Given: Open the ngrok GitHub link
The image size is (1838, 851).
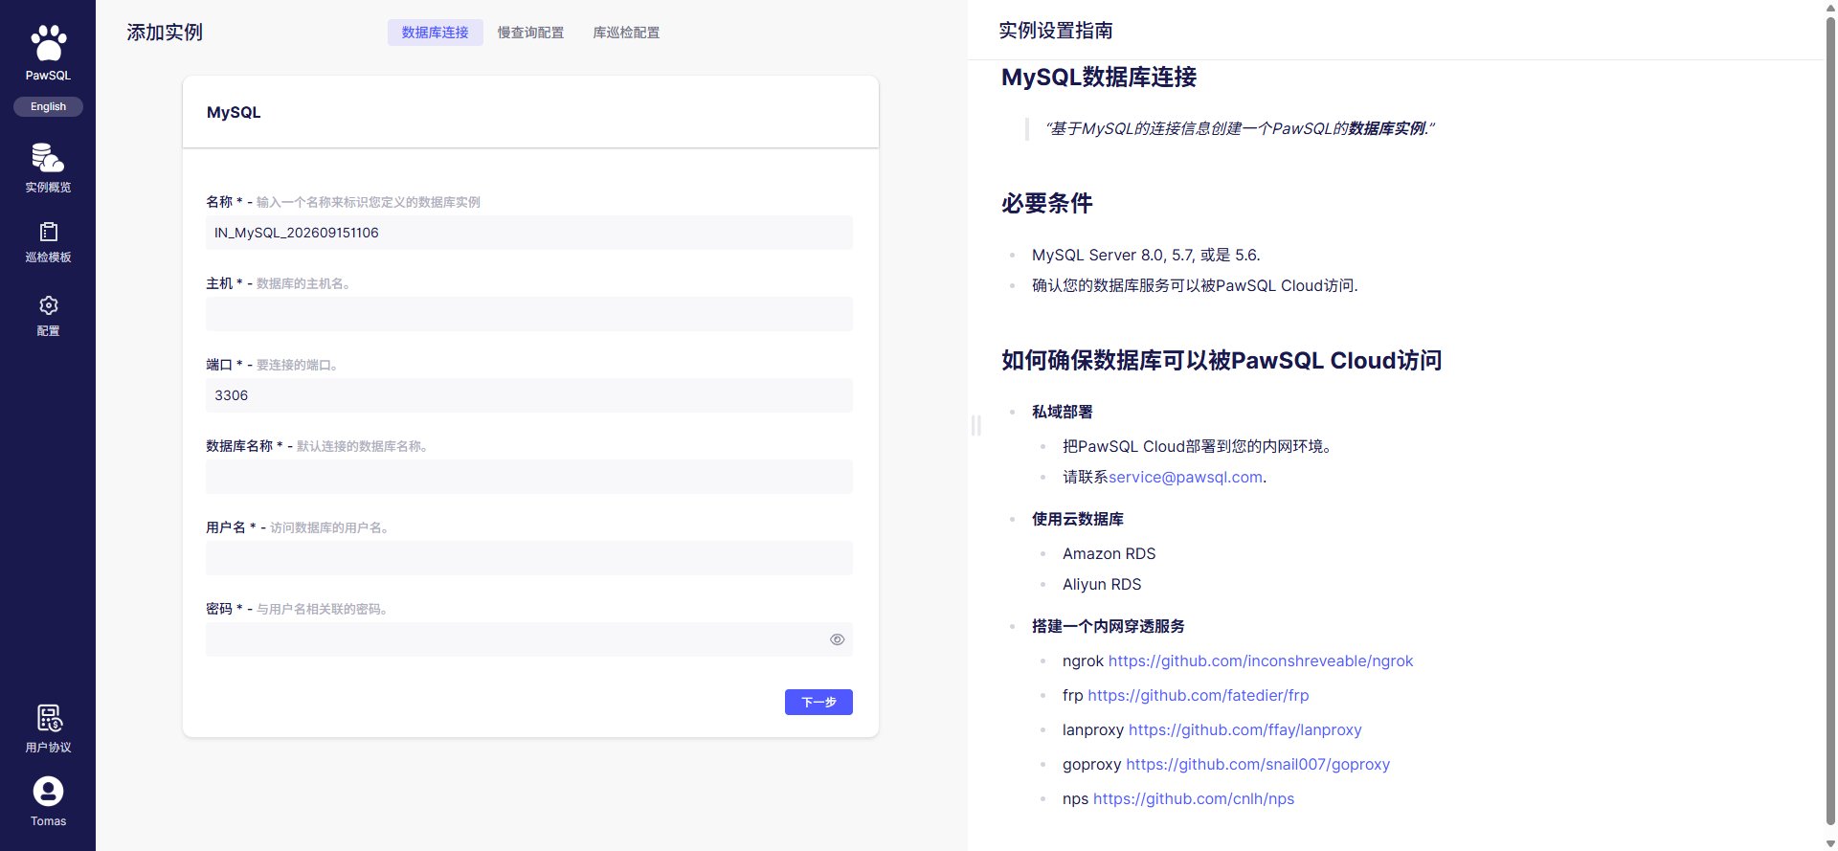Looking at the screenshot, I should (1261, 661).
